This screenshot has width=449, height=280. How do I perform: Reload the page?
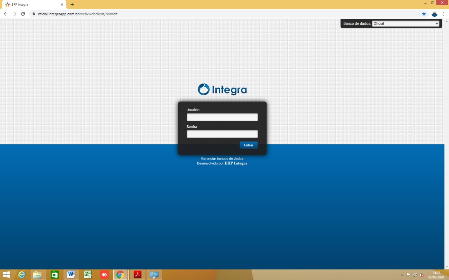point(23,14)
